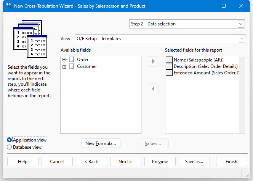Expand the Order tree node
Screen dimensions: 253x181
point(64,60)
